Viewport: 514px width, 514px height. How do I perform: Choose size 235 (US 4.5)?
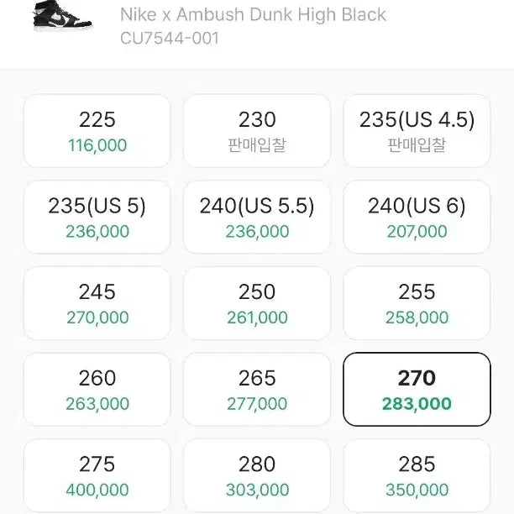[x=417, y=131]
